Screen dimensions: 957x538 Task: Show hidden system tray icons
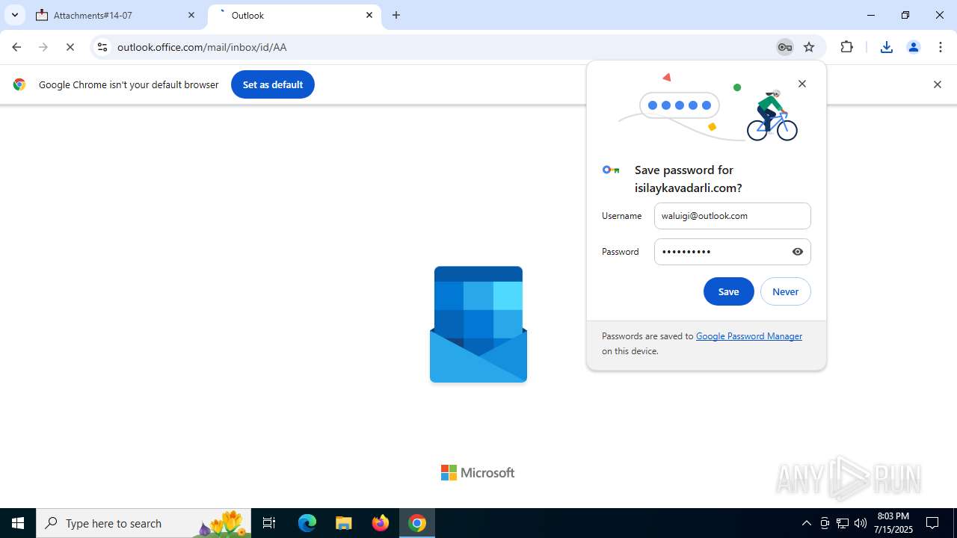806,523
